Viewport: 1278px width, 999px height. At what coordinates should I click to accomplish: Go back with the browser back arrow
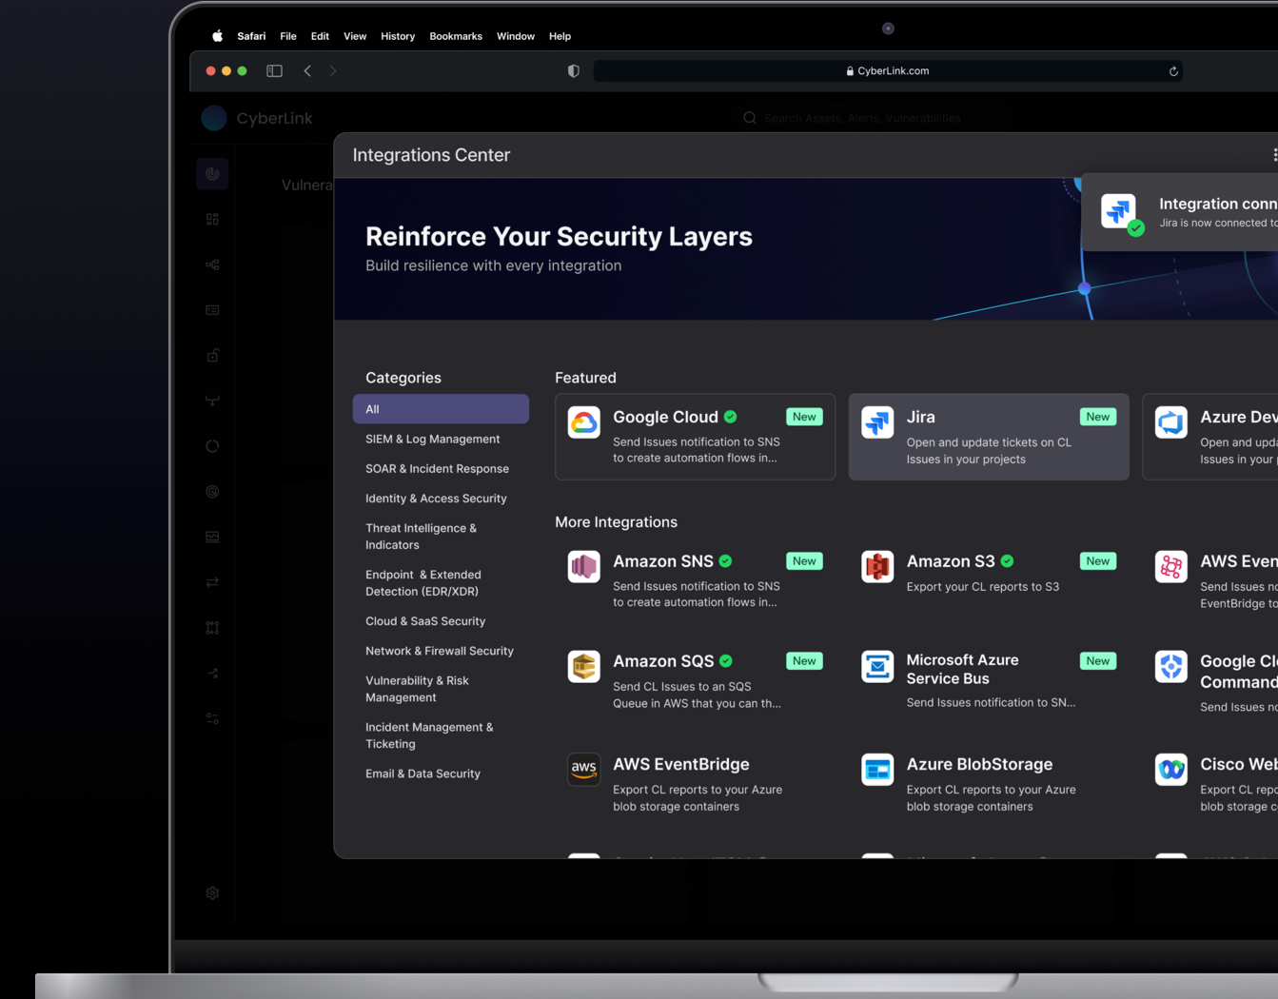(x=307, y=70)
